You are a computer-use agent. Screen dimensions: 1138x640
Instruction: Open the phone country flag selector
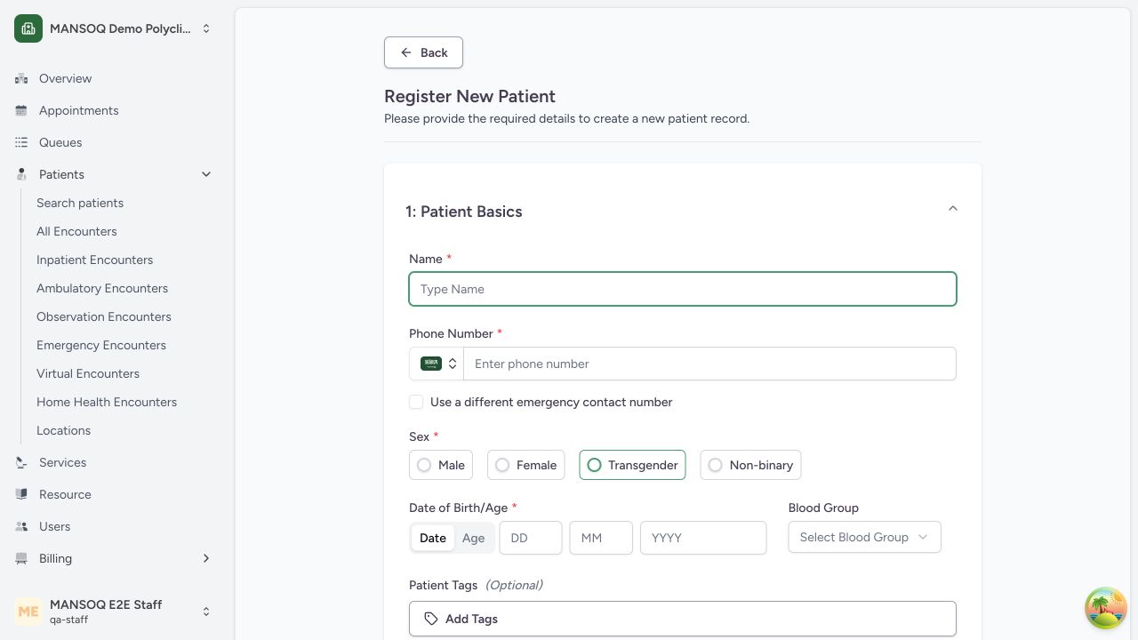pyautogui.click(x=437, y=364)
